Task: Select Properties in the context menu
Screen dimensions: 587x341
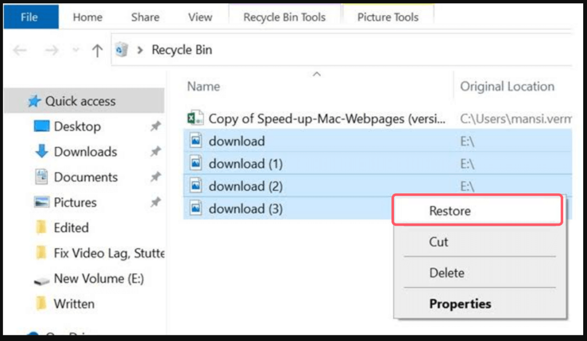Action: tap(460, 304)
